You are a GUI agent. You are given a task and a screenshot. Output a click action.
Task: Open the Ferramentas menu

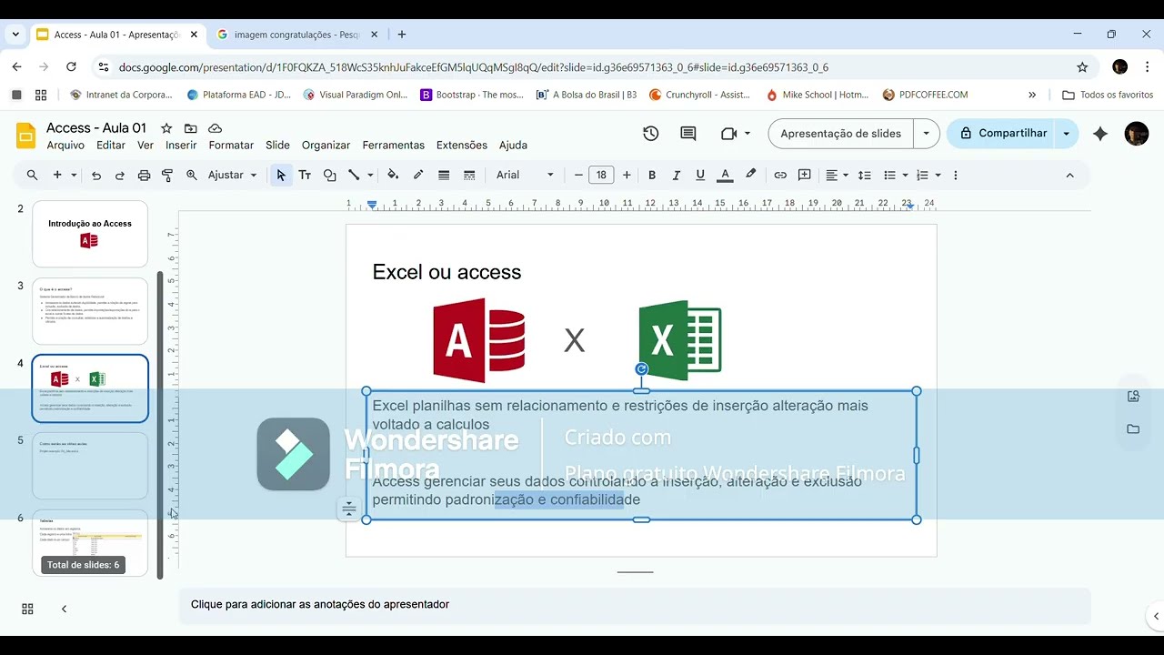[x=393, y=146]
